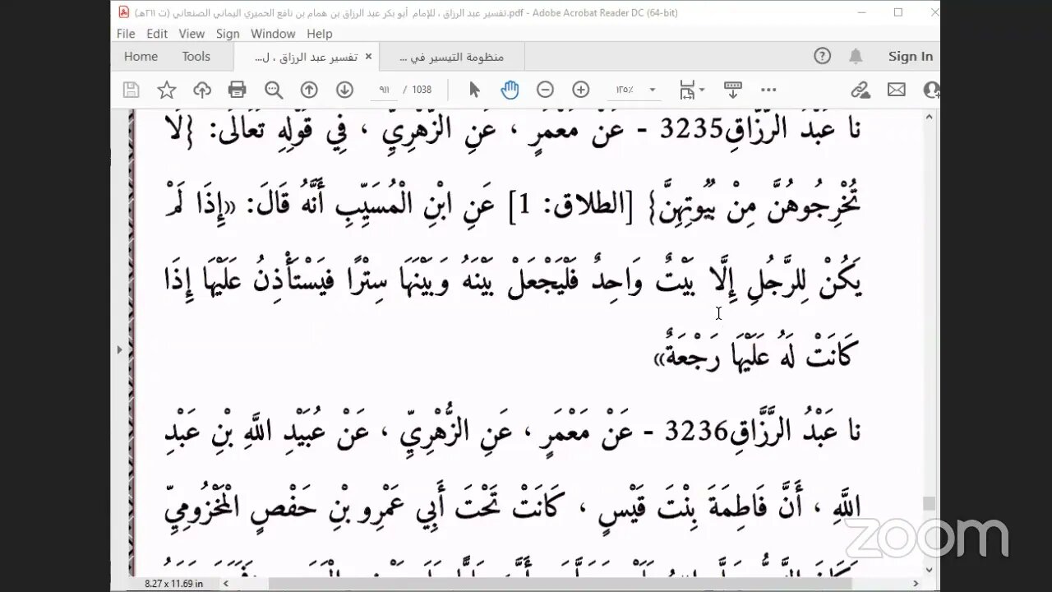The image size is (1052, 592).
Task: Zoom in with plus button
Action: coord(581,90)
